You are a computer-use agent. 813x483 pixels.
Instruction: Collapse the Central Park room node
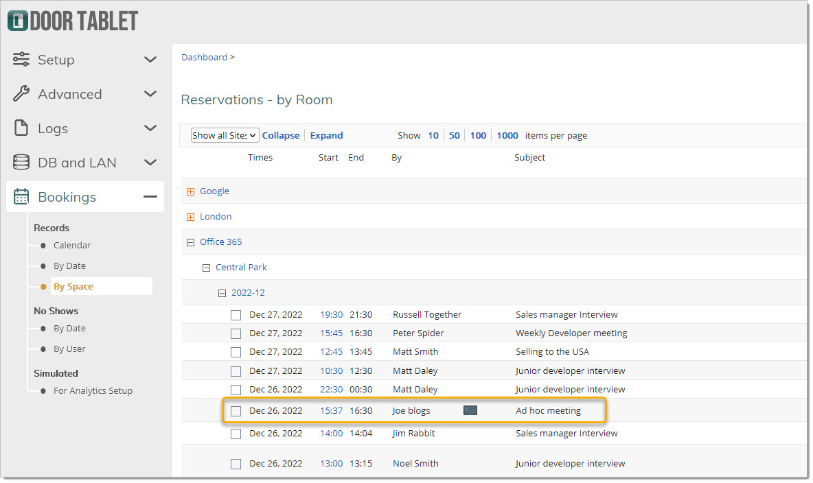(207, 268)
